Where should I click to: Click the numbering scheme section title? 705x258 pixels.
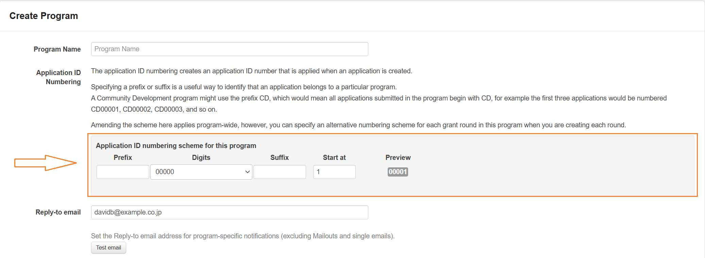point(176,146)
